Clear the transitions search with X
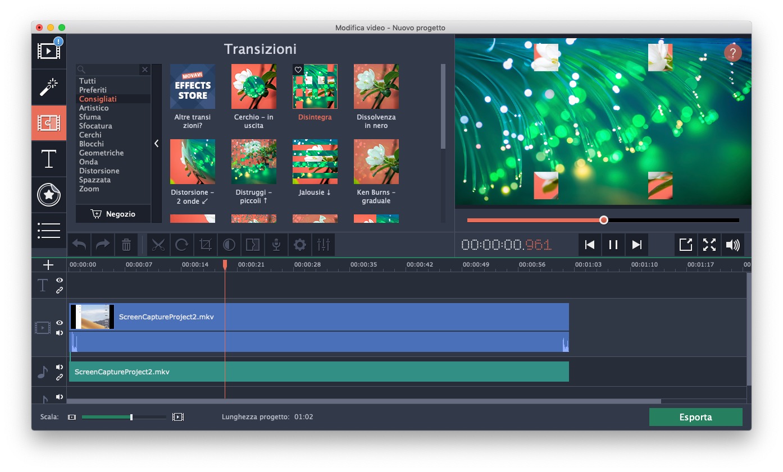Screen dimensions: 783x472 coord(145,70)
